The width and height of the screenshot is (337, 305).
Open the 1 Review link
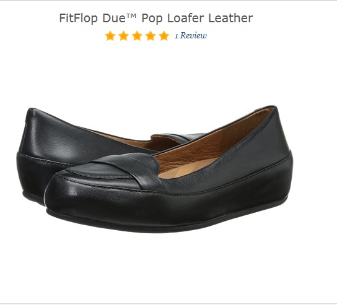coord(191,36)
